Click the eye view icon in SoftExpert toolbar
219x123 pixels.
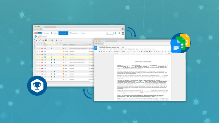tap(43, 40)
